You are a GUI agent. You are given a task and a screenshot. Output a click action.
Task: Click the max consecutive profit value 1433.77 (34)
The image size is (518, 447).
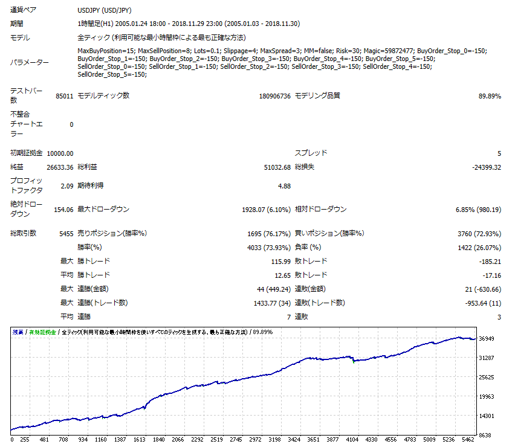(x=272, y=303)
